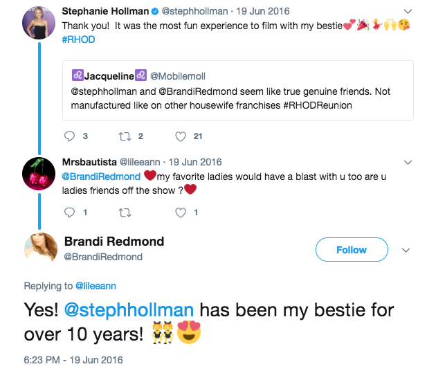Like Stephanie Hollman's tweet
Screen dimensions: 436x371
tap(181, 136)
